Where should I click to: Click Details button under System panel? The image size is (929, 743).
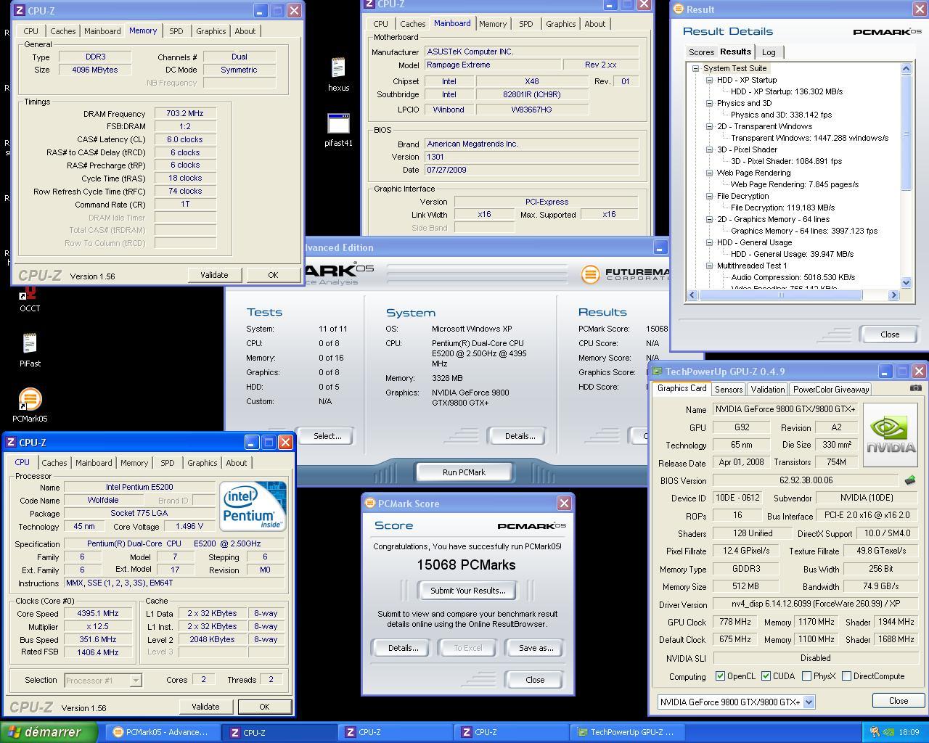520,436
